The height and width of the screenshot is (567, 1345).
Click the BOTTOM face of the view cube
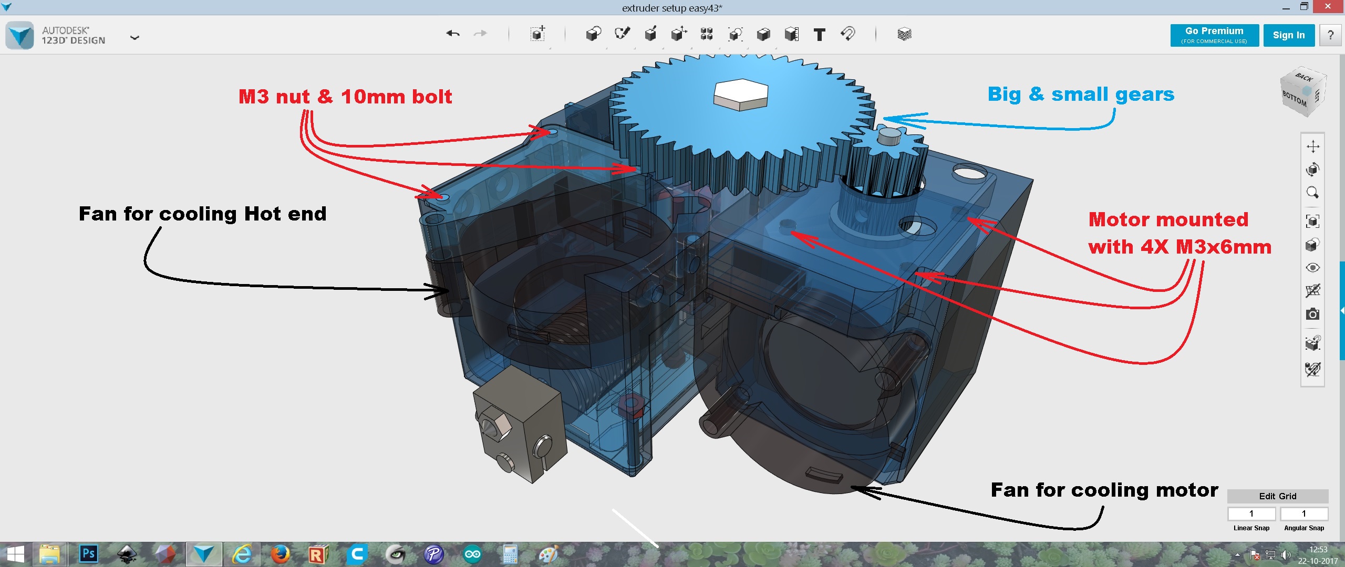1295,98
